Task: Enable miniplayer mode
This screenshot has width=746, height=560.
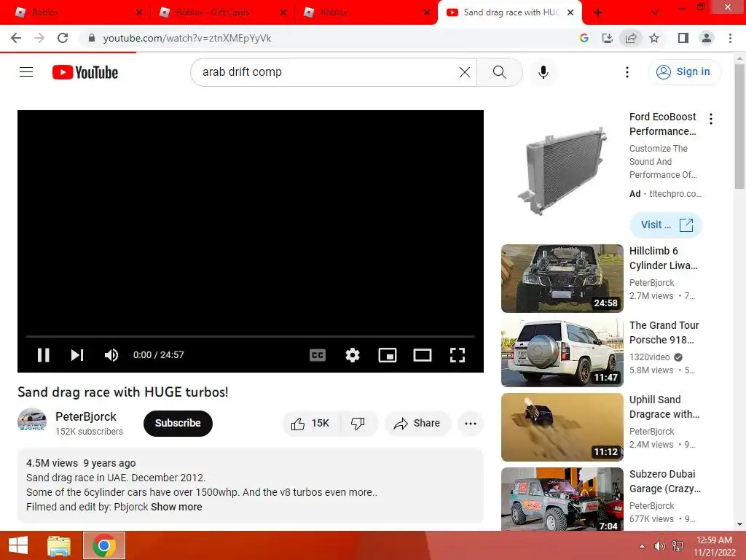Action: click(388, 355)
